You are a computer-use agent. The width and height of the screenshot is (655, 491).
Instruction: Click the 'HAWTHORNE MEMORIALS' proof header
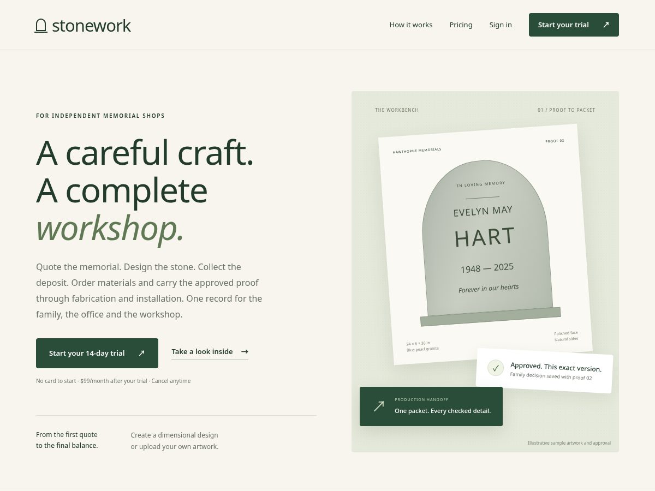[417, 150]
